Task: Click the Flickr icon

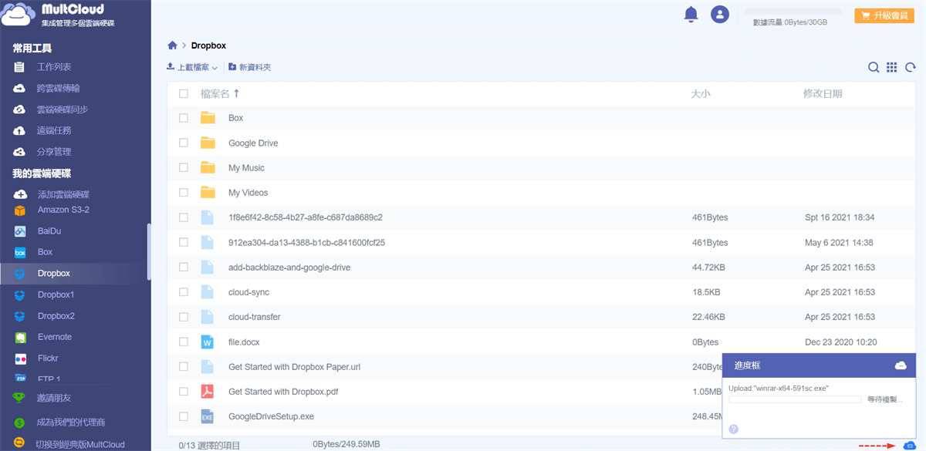Action: click(21, 358)
